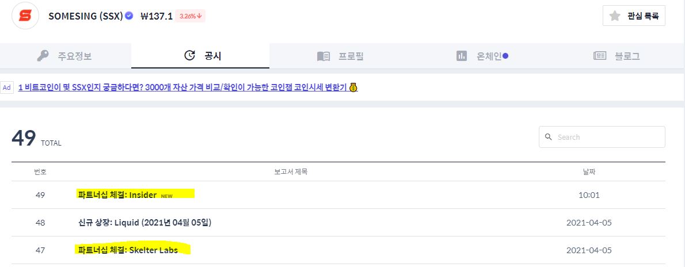Click the blue verified badge next to SSX

click(x=129, y=16)
